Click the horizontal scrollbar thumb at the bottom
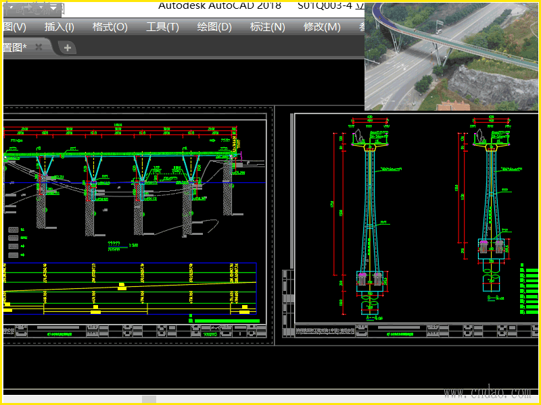The image size is (541, 405). pyautogui.click(x=149, y=400)
